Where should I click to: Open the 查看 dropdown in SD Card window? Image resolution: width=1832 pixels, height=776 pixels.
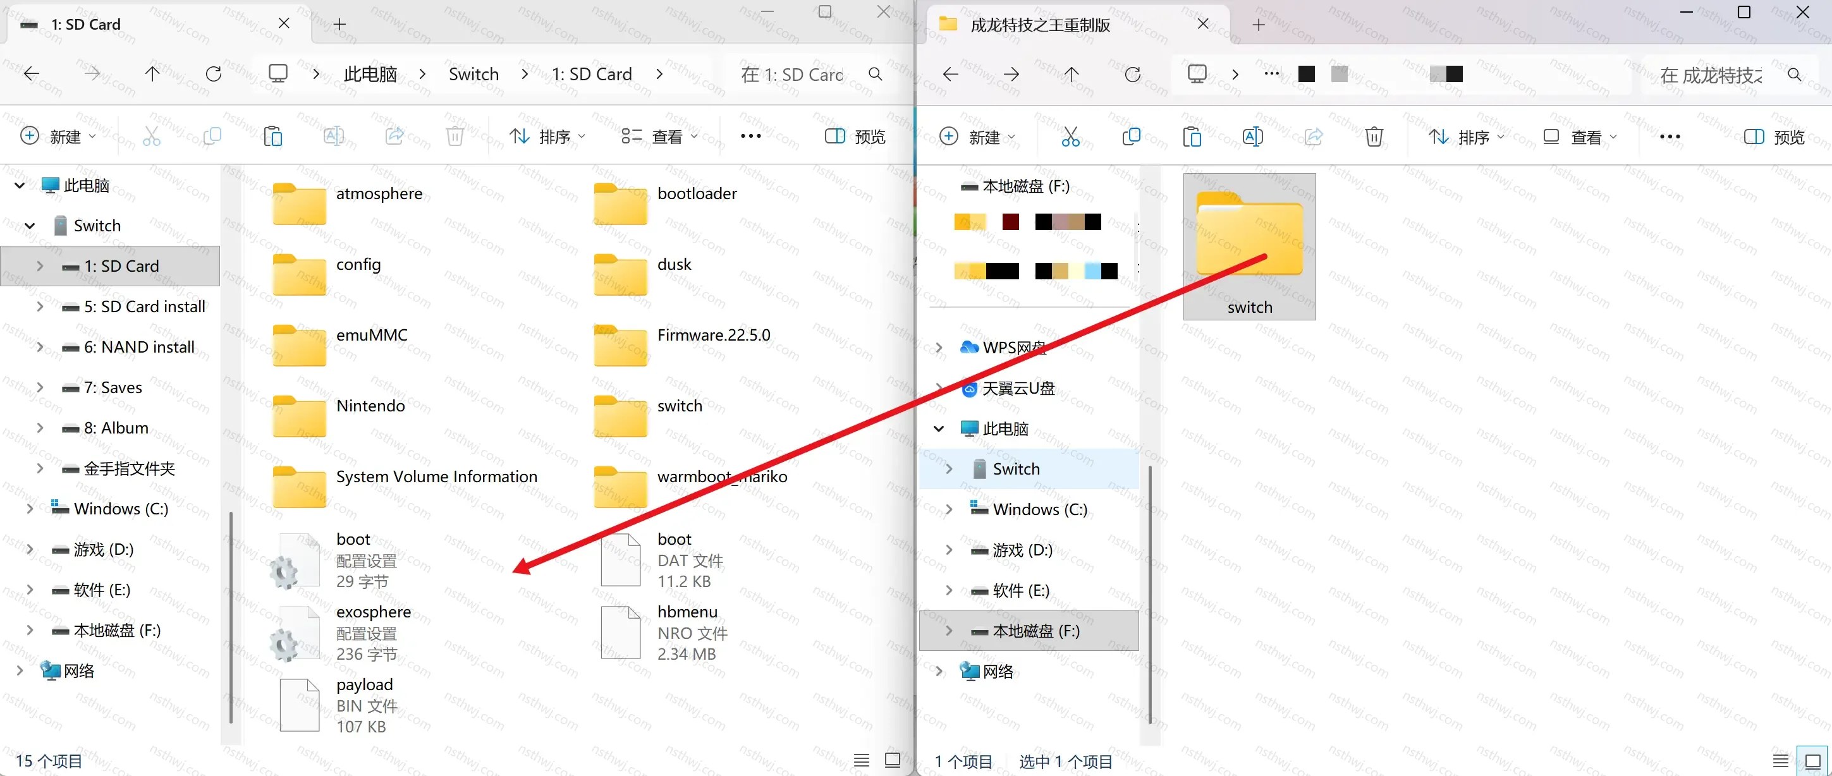coord(659,136)
